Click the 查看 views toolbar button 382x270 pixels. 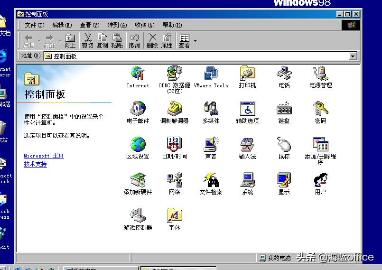[x=184, y=41]
